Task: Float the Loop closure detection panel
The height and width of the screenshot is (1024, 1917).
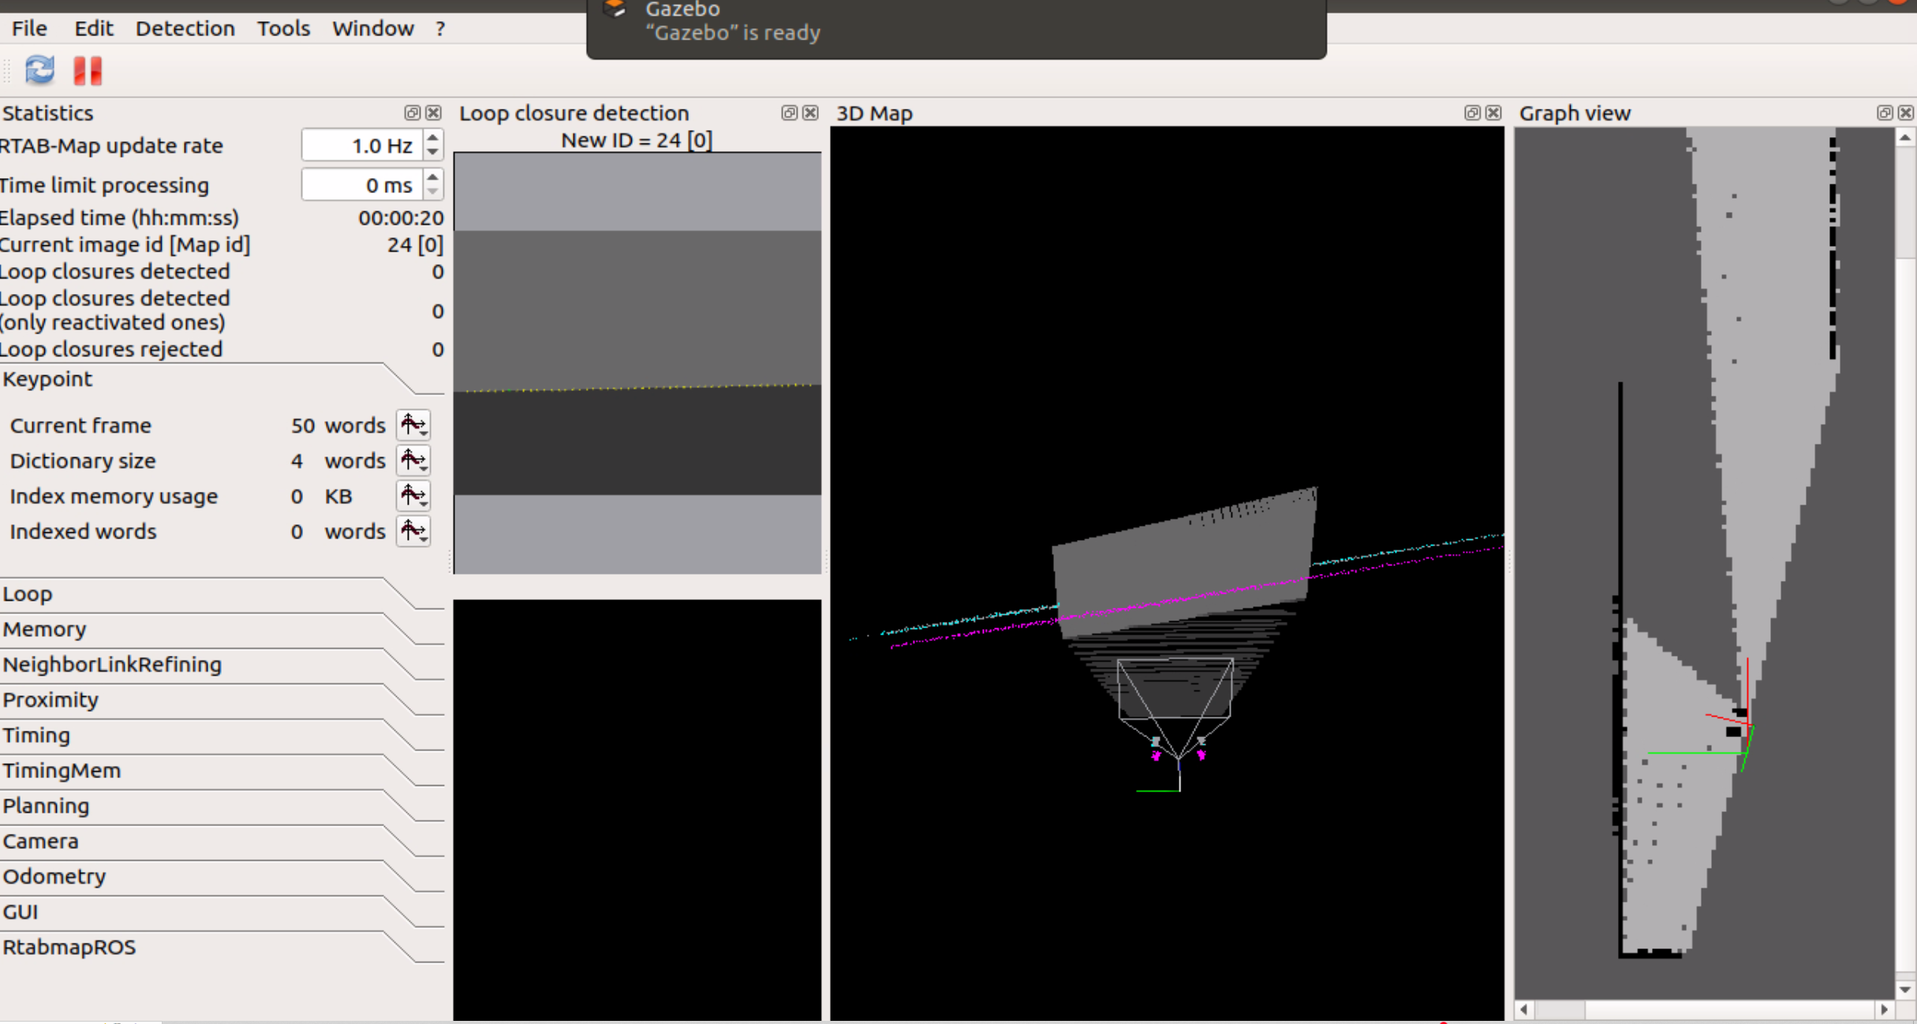Action: click(789, 113)
